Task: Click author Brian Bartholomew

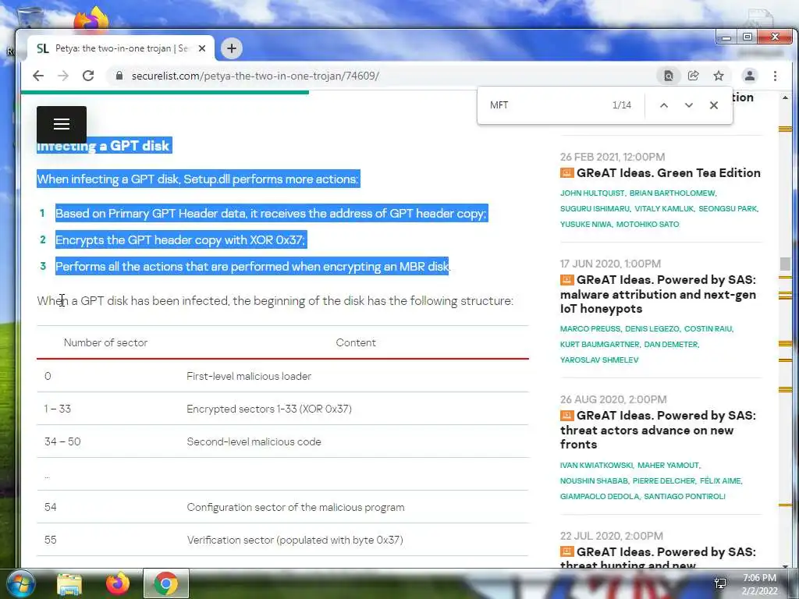Action: (672, 193)
